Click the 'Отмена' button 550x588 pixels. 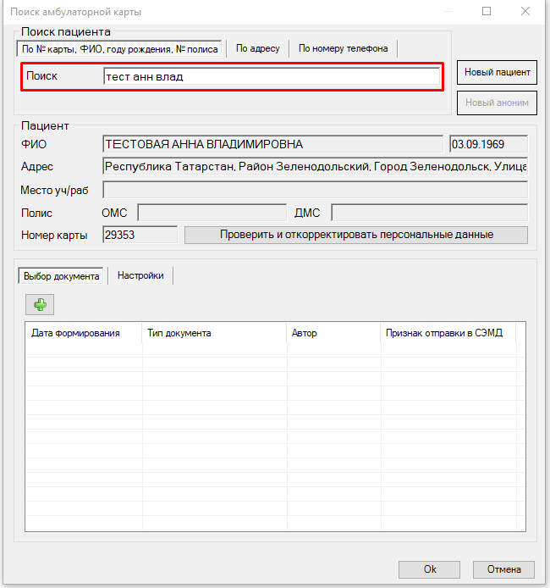pyautogui.click(x=503, y=569)
